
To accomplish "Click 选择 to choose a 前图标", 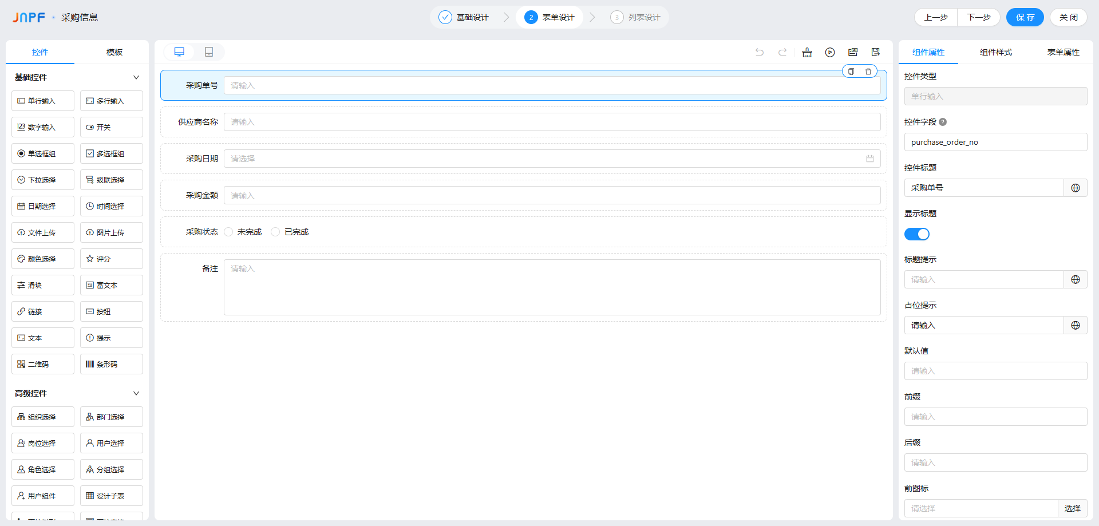I will 1073,508.
